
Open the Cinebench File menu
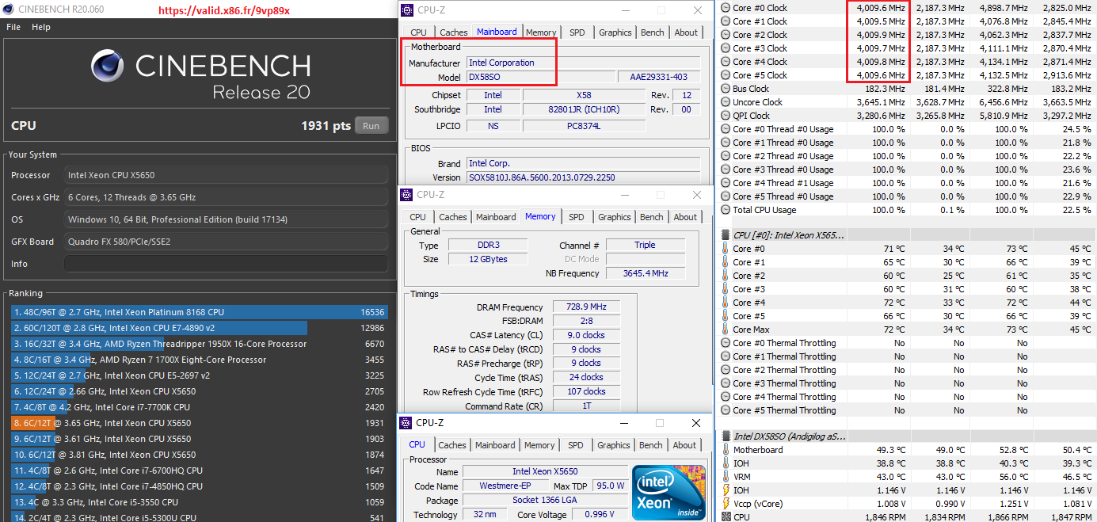click(13, 27)
